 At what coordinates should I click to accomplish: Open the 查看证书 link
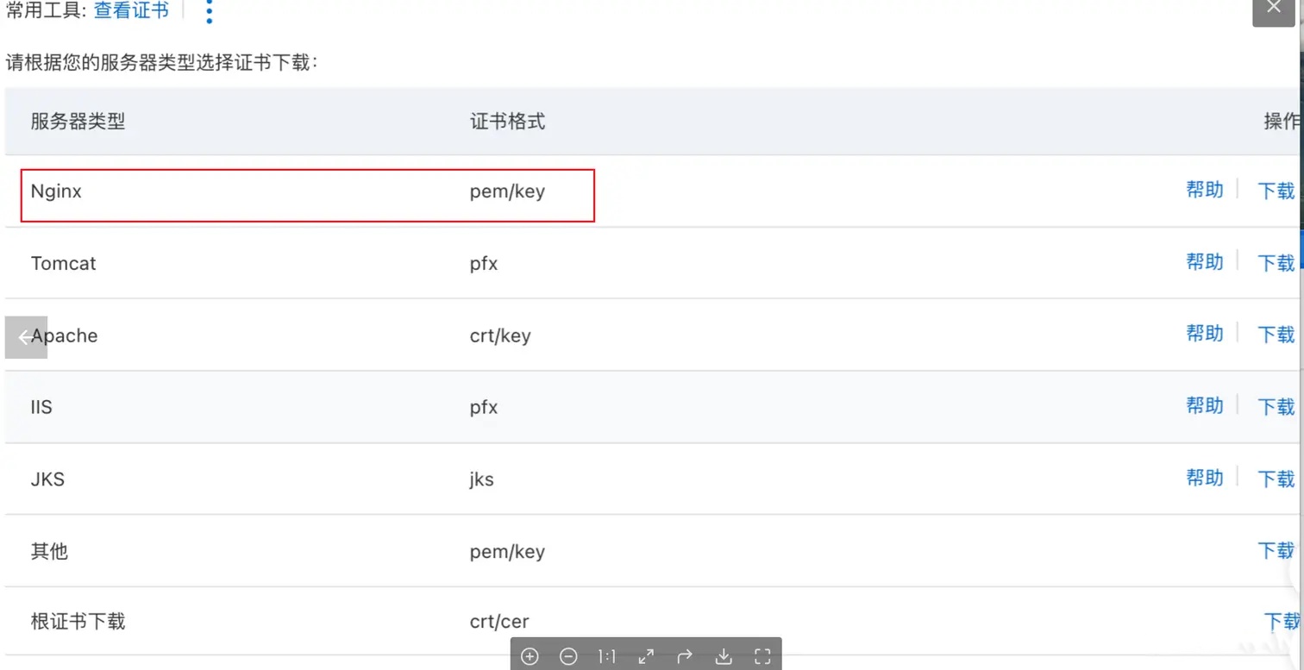coord(131,11)
